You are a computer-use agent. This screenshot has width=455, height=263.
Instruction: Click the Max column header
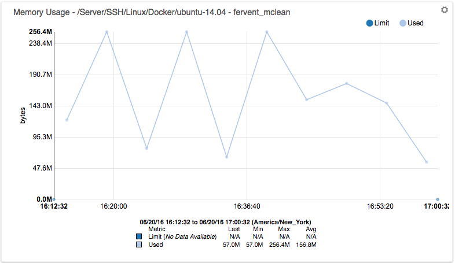point(284,229)
